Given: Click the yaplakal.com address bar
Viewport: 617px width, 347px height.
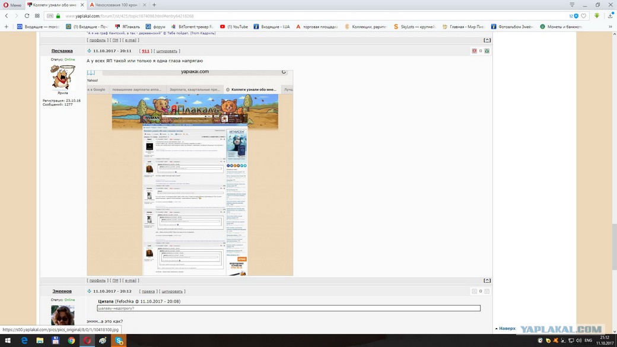Looking at the screenshot, I should (x=307, y=16).
